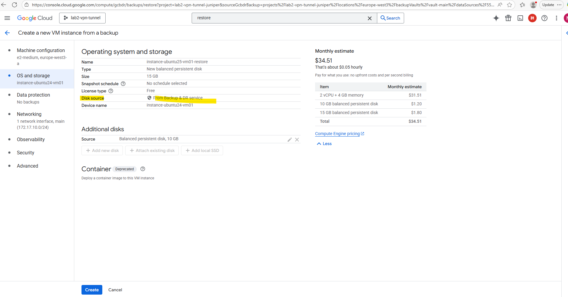Screen dimensions: 568x297
Task: Click inside the restore search field
Action: click(278, 18)
